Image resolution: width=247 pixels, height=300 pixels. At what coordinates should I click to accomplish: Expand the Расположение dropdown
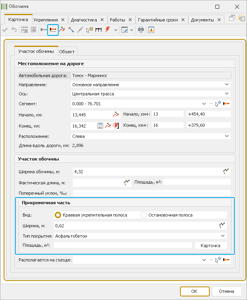point(227,136)
